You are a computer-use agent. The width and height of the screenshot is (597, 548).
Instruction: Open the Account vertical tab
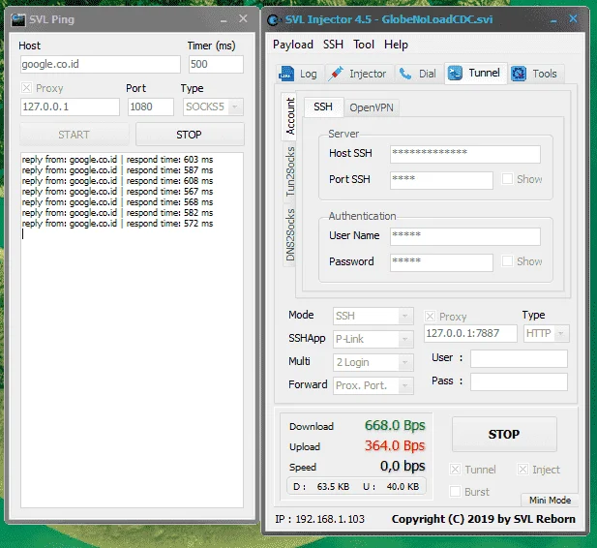tap(289, 116)
